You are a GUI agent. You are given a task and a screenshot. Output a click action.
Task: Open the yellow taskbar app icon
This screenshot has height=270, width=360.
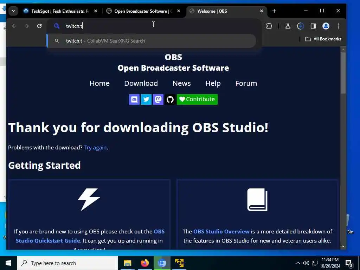[179, 263]
